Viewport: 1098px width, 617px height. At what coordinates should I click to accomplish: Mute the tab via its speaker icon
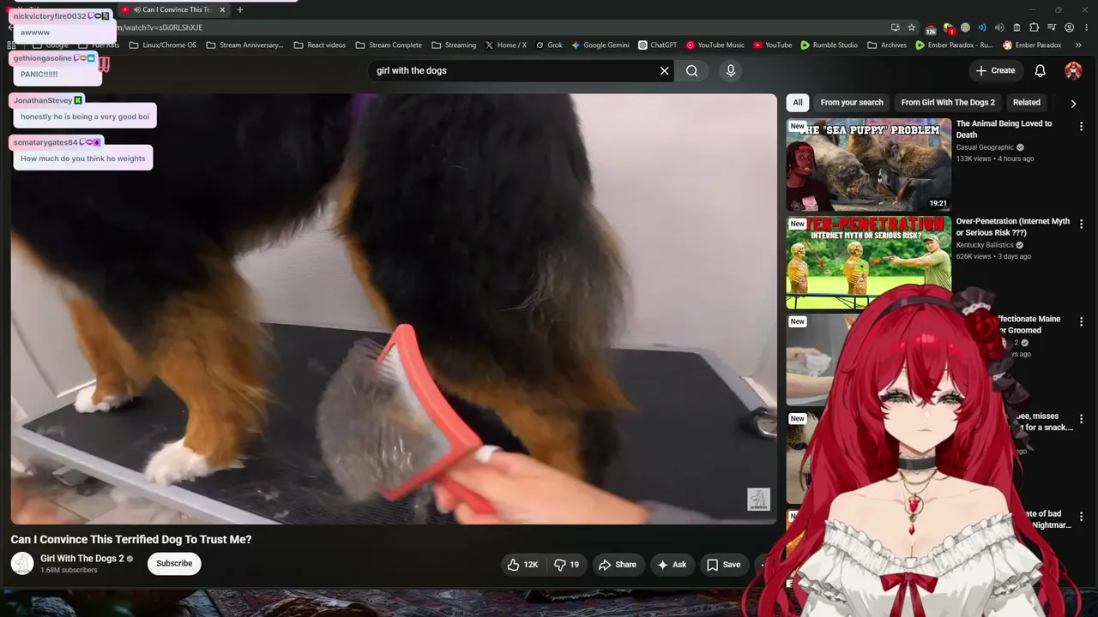coord(137,9)
